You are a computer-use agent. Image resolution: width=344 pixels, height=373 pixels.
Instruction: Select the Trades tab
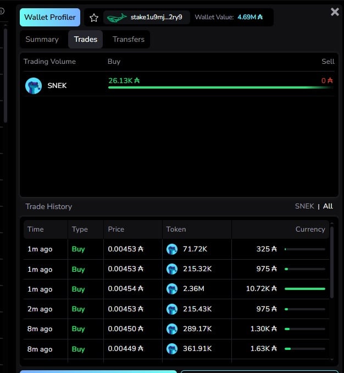point(85,39)
